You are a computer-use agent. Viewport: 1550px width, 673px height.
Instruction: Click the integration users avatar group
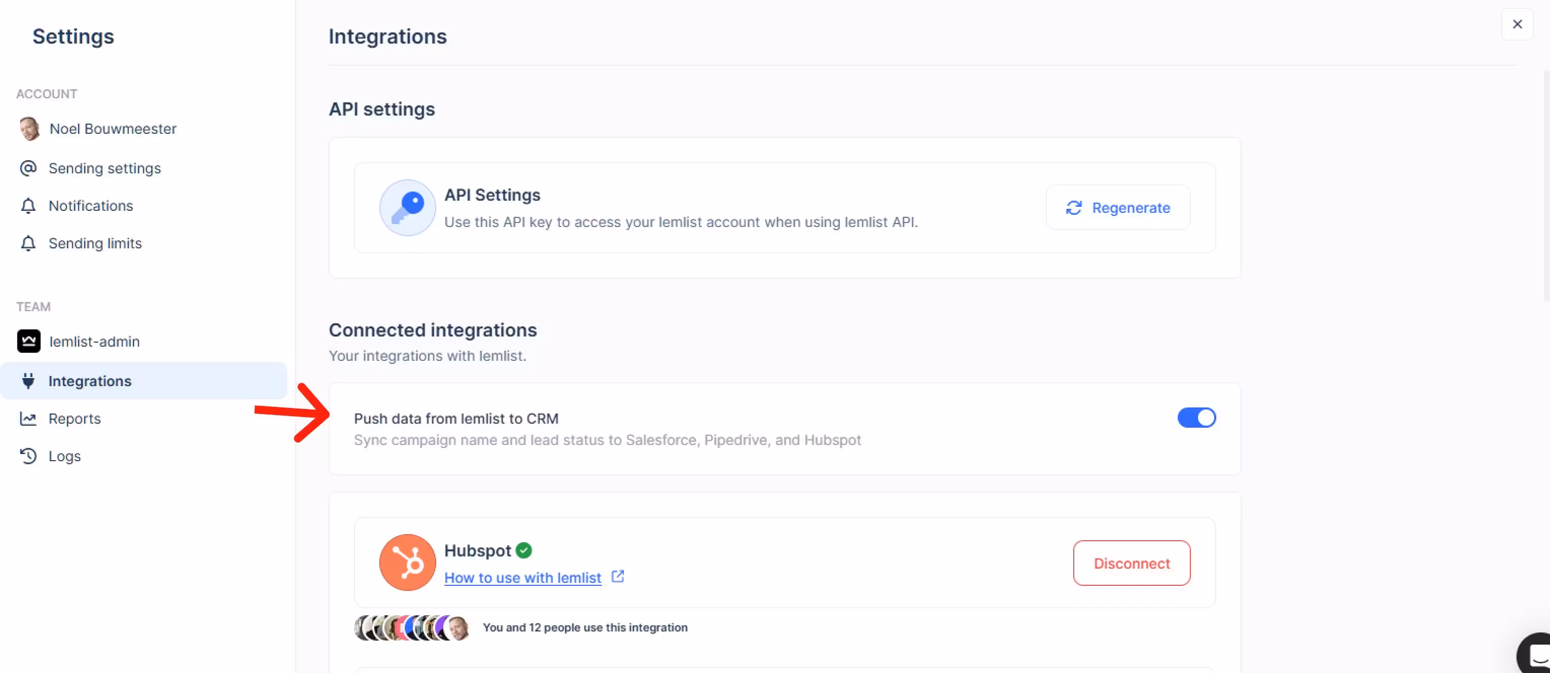point(411,627)
